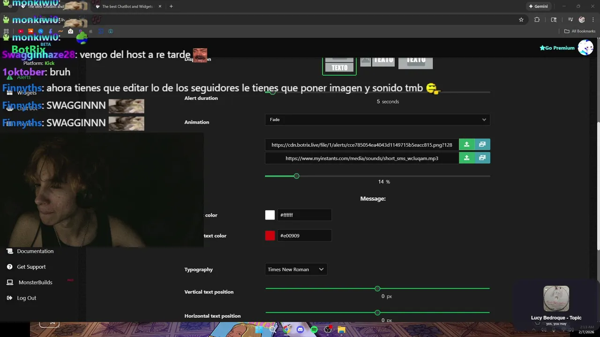The height and width of the screenshot is (337, 600).
Task: Select the first TEXTO display layout
Action: click(339, 66)
